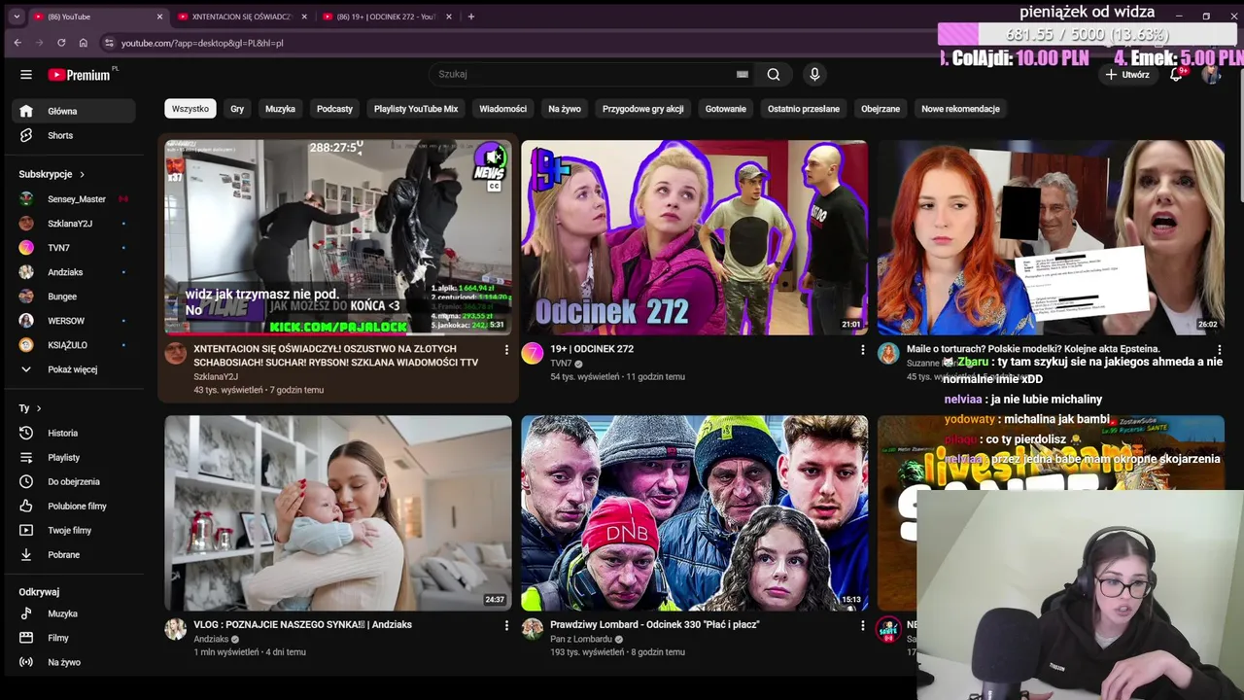Open WERSOW subscription channel

pyautogui.click(x=74, y=321)
